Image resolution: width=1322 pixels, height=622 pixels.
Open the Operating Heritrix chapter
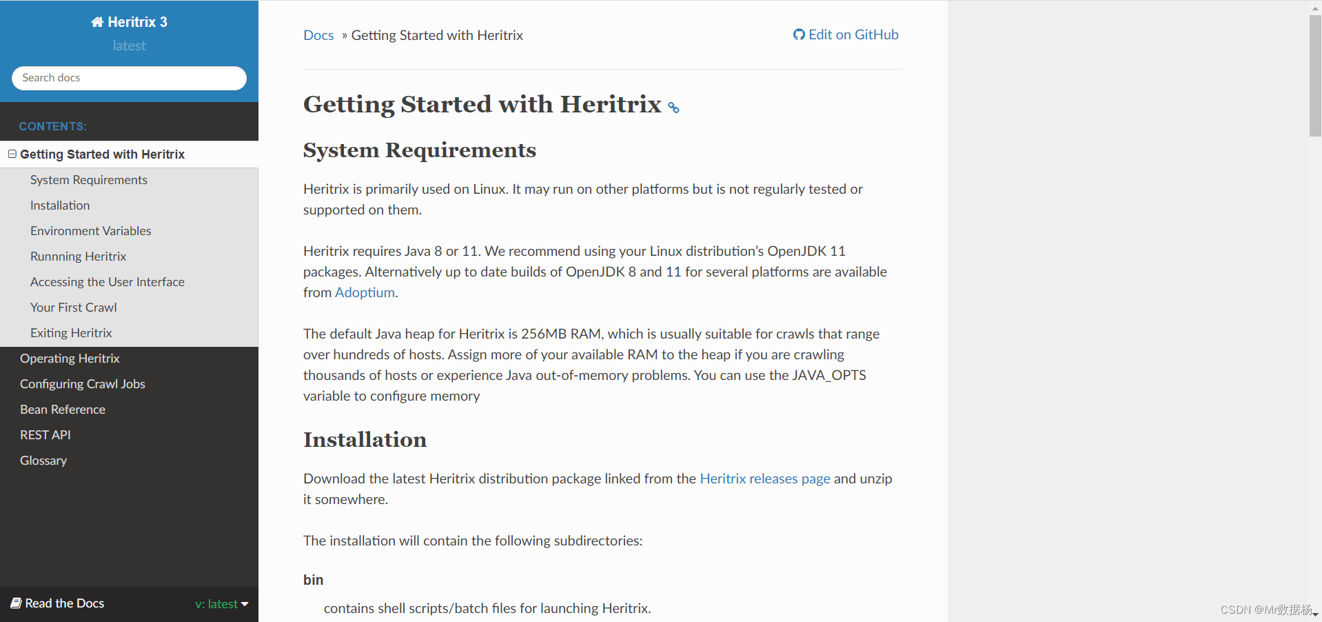[70, 359]
